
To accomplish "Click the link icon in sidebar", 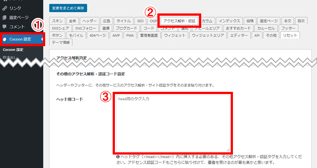I will [x=4, y=9].
